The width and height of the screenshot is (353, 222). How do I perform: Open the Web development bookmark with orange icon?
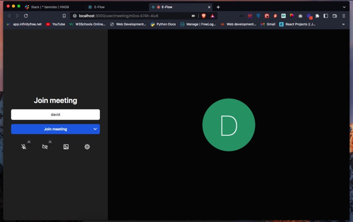click(x=238, y=24)
